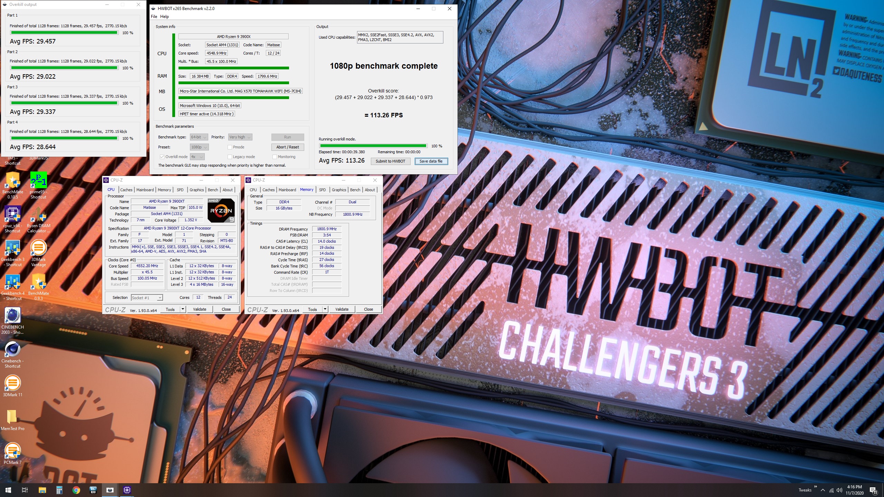Click Validate in the left CPU-Z window
The width and height of the screenshot is (884, 497).
pyautogui.click(x=200, y=309)
